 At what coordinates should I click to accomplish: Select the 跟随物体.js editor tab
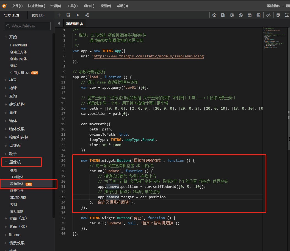[75, 23]
